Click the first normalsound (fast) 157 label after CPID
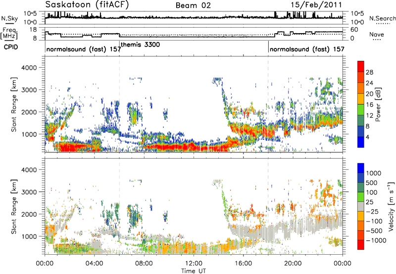396x274 pixels. point(84,49)
